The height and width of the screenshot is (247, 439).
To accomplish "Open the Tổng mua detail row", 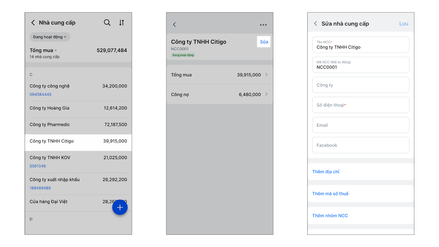I will point(219,75).
